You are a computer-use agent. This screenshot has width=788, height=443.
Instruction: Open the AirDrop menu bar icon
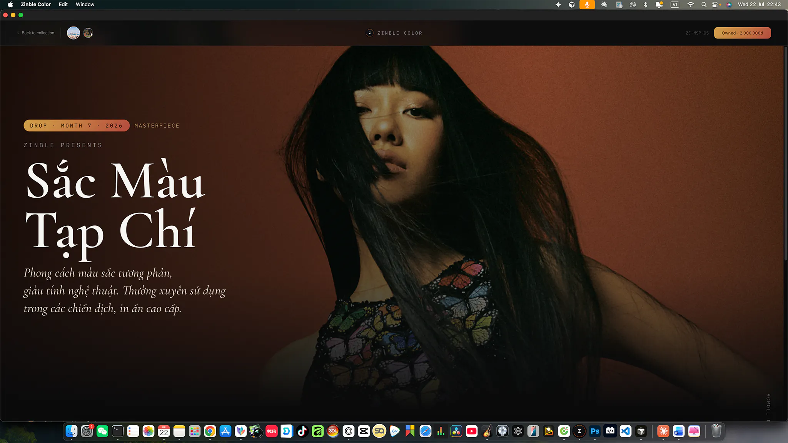[x=633, y=5]
